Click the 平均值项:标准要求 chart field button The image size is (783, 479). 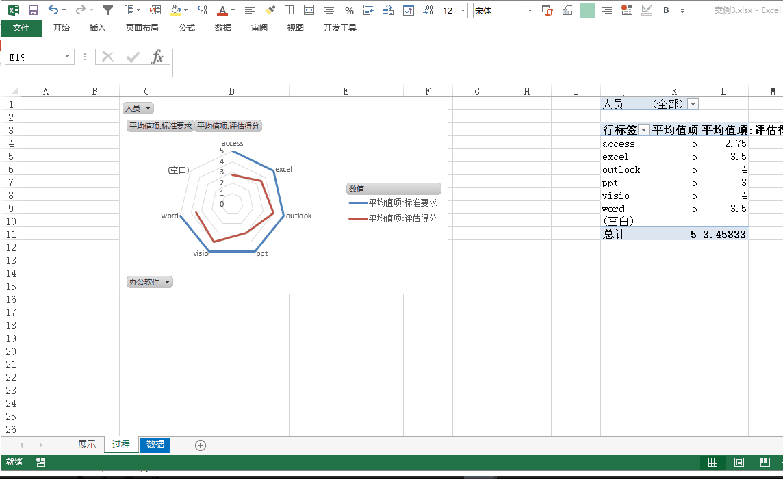[x=160, y=126]
